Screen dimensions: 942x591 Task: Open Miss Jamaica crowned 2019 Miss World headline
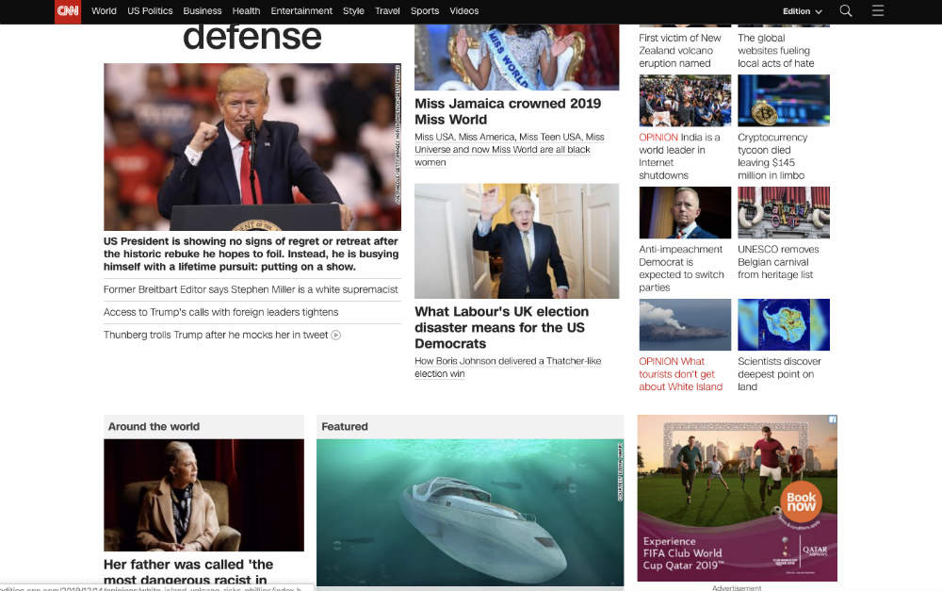(508, 111)
